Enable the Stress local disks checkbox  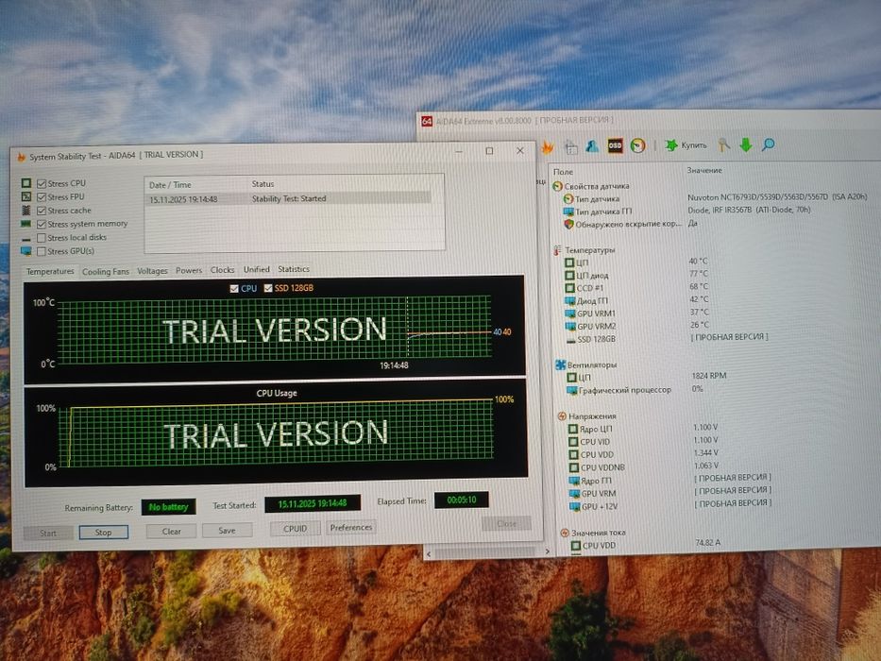(42, 237)
